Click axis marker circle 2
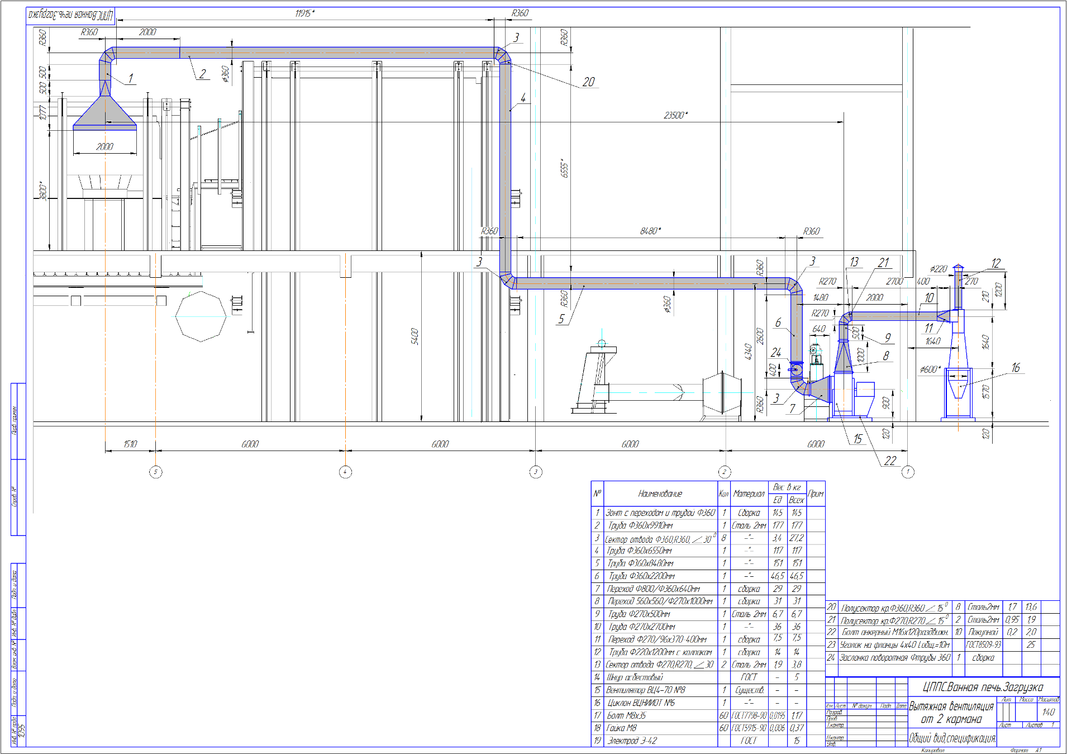The image size is (1067, 754). (x=725, y=472)
